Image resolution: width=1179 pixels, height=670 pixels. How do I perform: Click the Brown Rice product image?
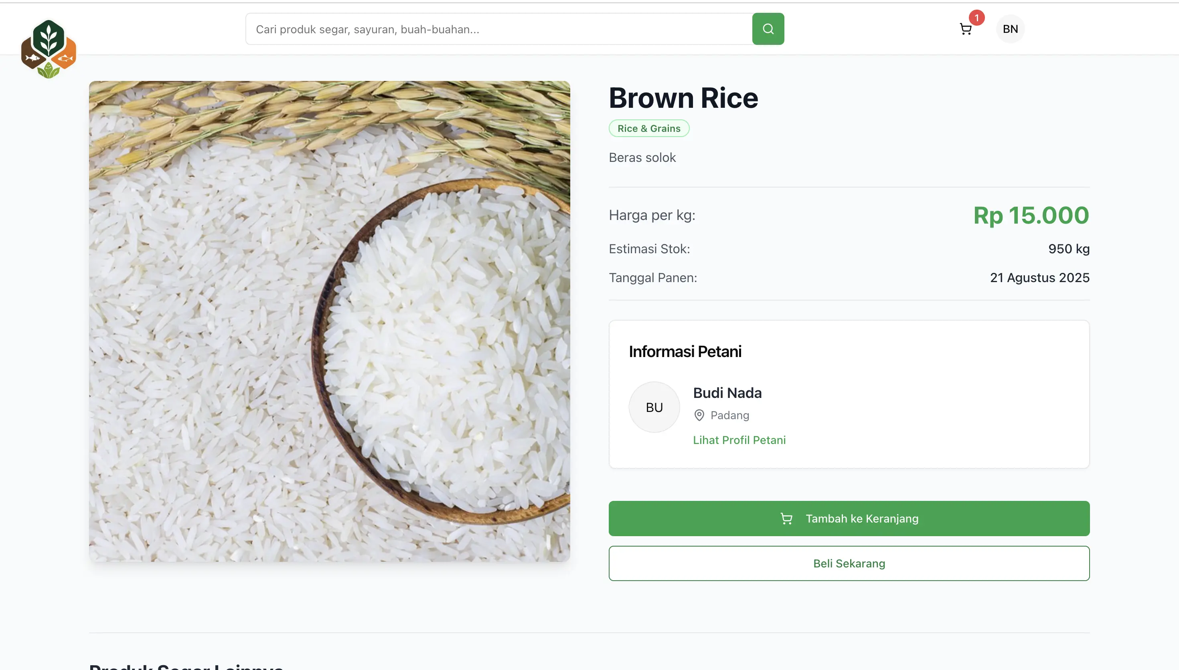tap(329, 321)
